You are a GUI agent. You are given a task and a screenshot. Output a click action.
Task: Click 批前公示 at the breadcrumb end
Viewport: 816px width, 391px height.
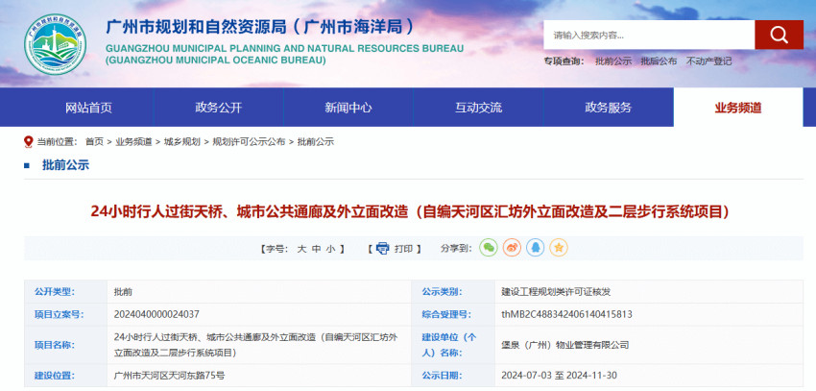(x=316, y=141)
